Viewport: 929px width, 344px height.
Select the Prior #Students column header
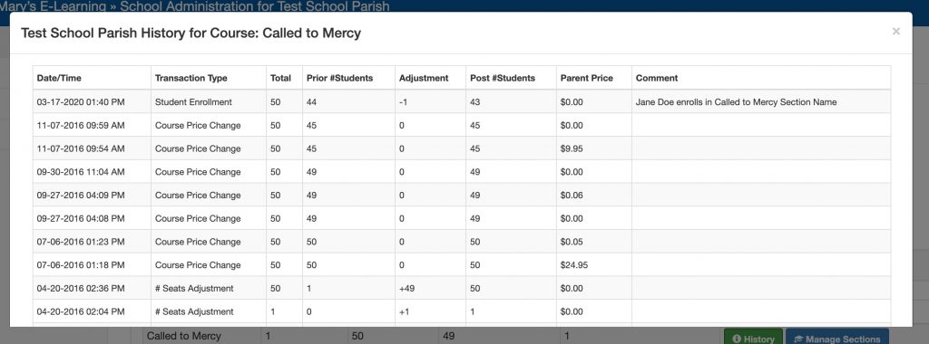339,78
